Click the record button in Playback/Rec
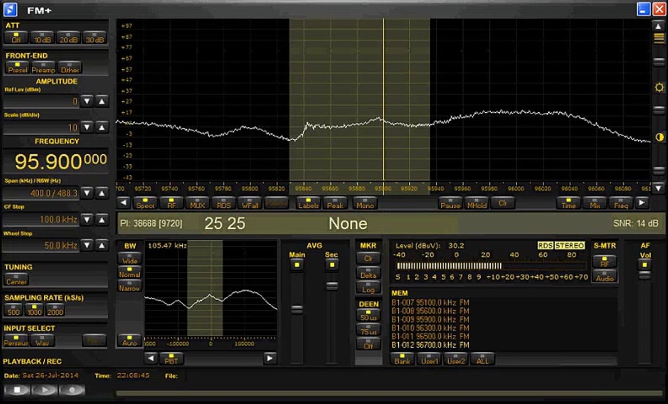 point(72,389)
